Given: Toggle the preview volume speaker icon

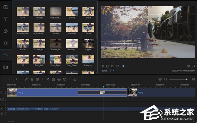Looking at the screenshot, I should (188, 66).
